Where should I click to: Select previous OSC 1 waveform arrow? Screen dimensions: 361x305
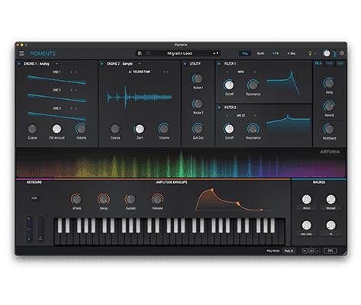(71, 72)
